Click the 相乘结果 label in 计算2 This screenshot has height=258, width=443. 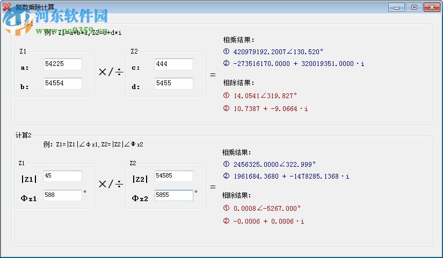point(236,152)
